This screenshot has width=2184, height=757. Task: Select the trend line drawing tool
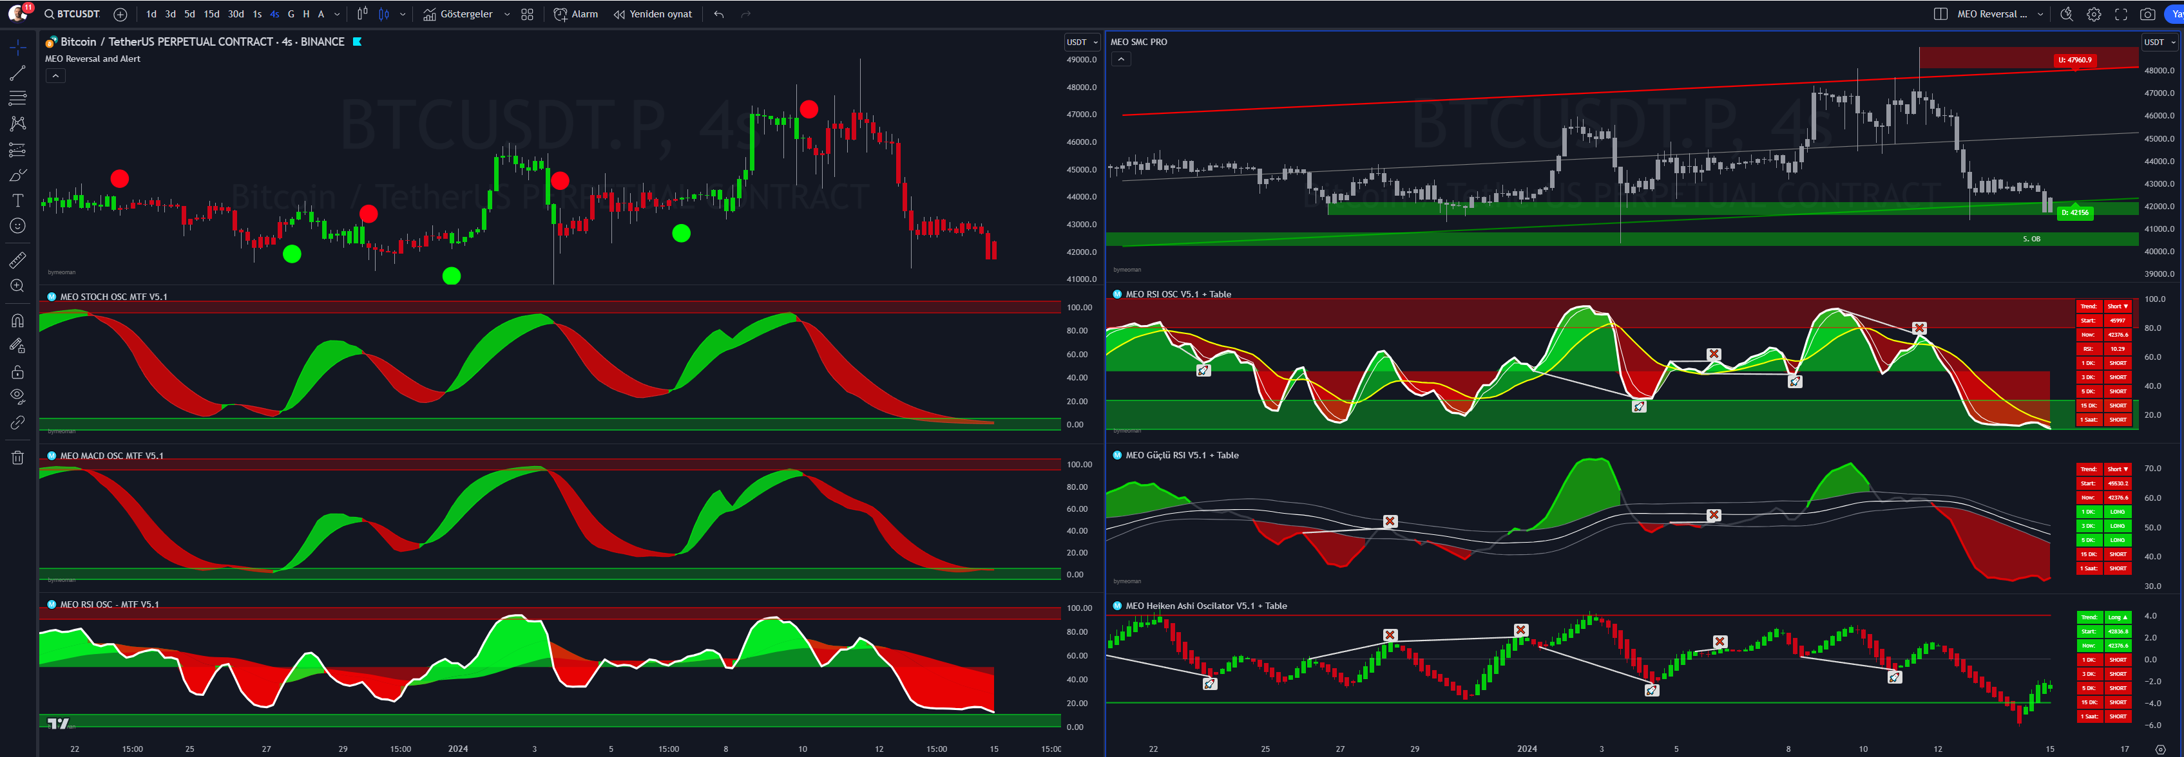coord(17,73)
